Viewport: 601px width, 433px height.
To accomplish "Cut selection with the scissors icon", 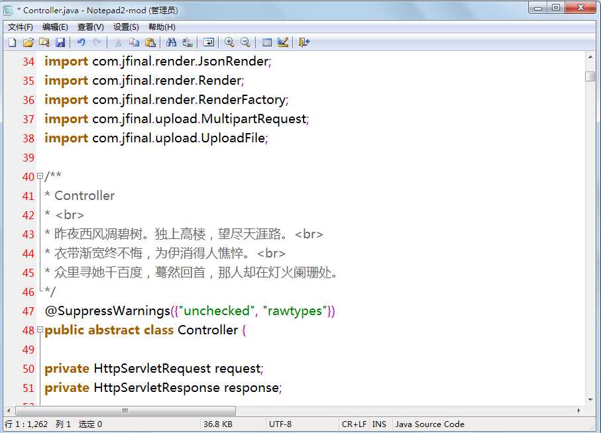I will 118,42.
